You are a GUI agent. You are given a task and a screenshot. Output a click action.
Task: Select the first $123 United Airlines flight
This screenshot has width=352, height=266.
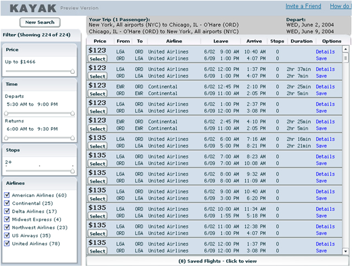coord(97,59)
